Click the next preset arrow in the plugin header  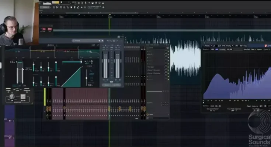[102, 41]
